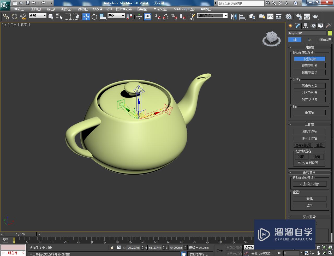
Task: Toggle Spinner Snap
Action: coord(183,16)
